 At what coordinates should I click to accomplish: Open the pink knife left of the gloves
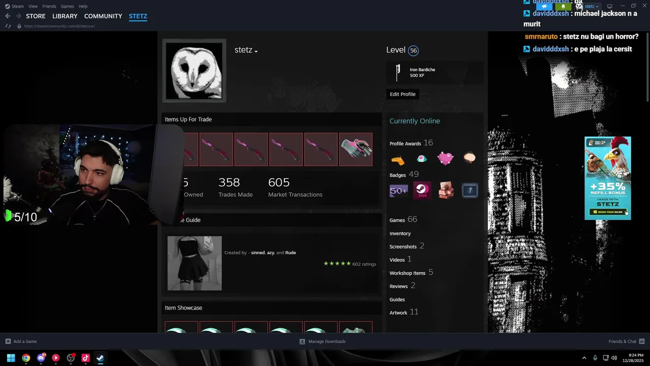[x=321, y=149]
